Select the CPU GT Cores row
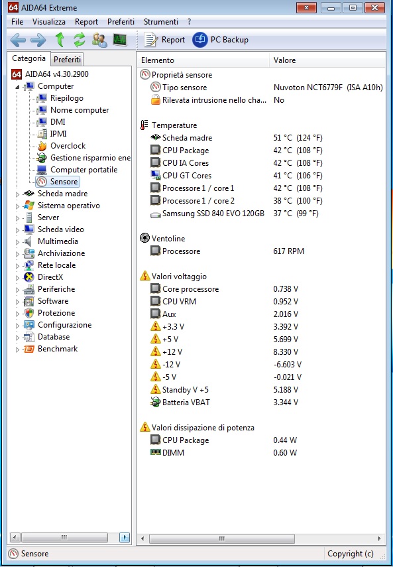The height and width of the screenshot is (567, 393). (261, 175)
